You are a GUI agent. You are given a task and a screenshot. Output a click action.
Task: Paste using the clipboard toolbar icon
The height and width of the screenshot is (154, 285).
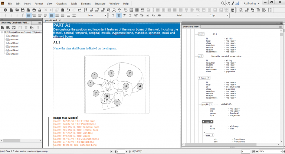click(62, 10)
